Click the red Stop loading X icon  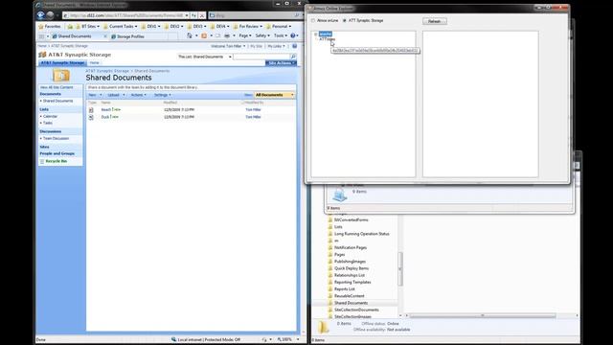202,15
